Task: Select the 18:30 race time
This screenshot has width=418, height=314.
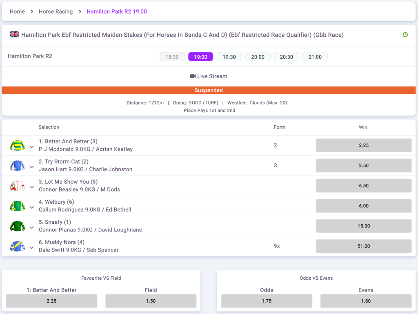Action: coord(172,57)
